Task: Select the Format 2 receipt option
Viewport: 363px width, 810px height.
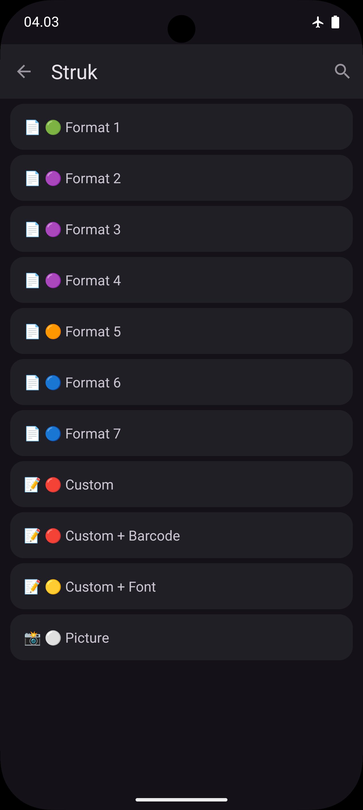Action: click(x=181, y=178)
